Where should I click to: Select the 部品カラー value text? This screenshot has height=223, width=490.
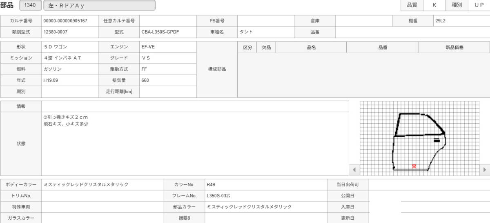pos(249,207)
